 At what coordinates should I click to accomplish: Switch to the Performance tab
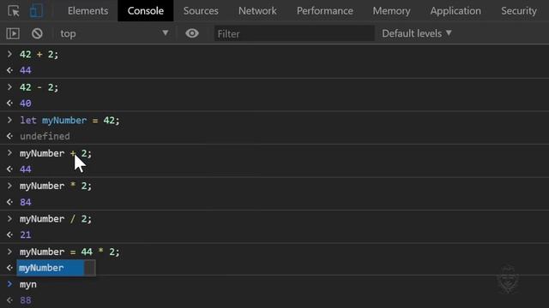coord(325,11)
